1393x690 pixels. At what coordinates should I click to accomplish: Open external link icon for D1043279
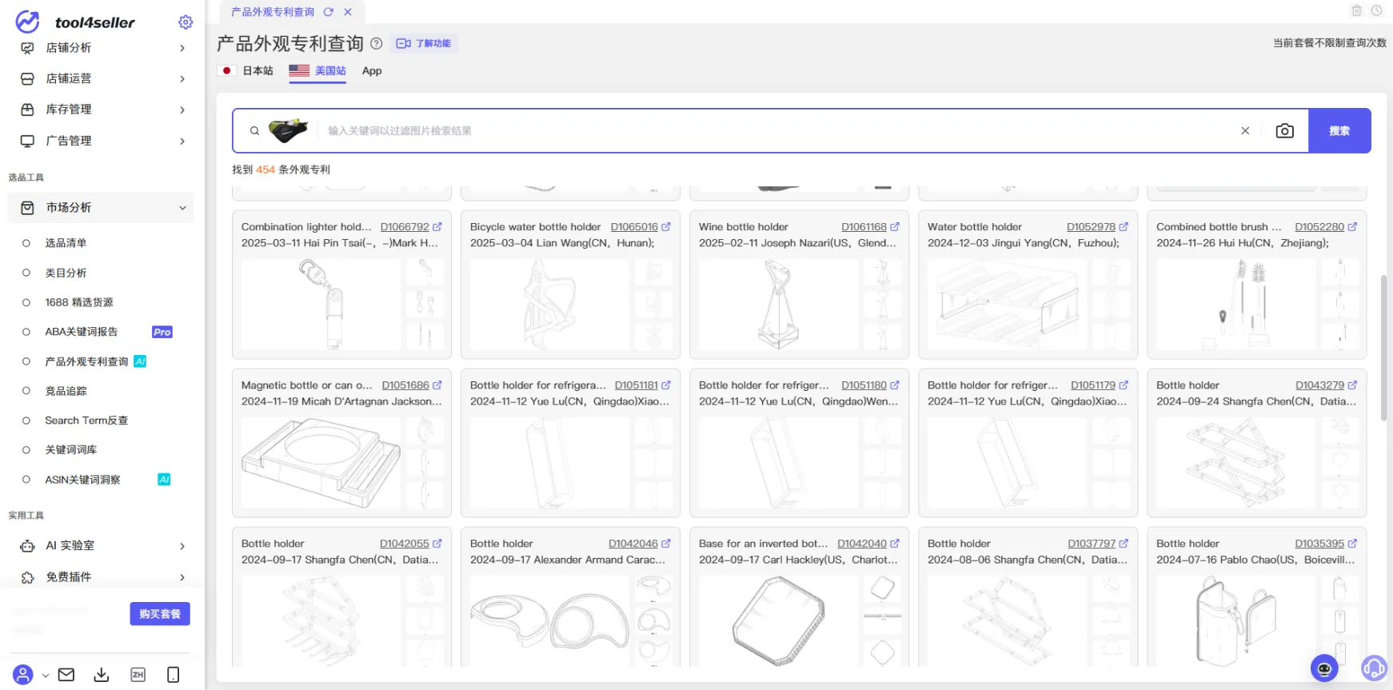[1352, 385]
